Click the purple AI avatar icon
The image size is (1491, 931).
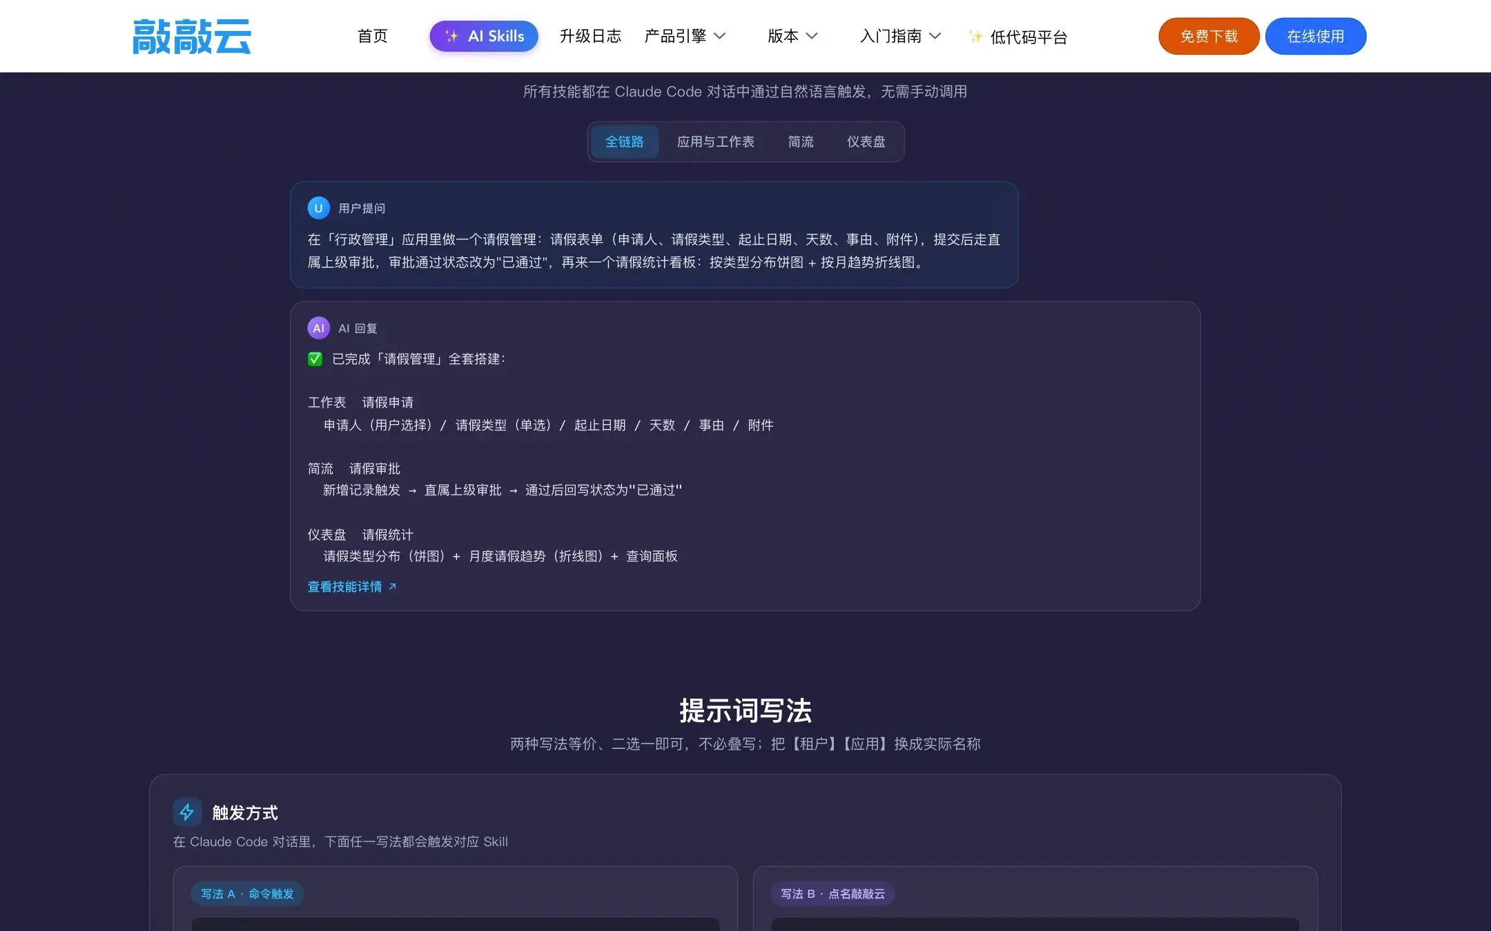pos(318,328)
